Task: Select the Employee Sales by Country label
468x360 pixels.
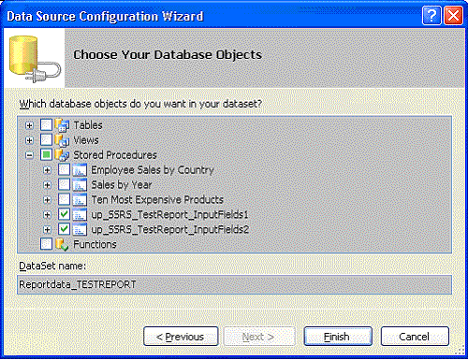Action: click(153, 170)
